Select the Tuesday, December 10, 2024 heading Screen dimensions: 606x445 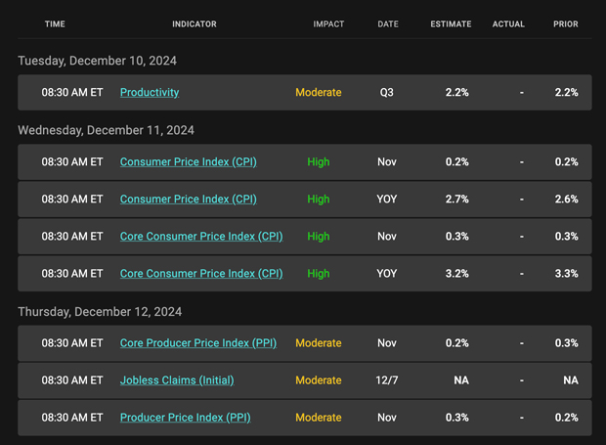click(x=97, y=61)
